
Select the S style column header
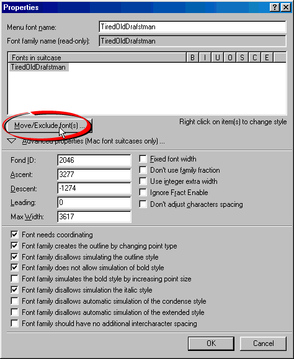[x=242, y=58]
